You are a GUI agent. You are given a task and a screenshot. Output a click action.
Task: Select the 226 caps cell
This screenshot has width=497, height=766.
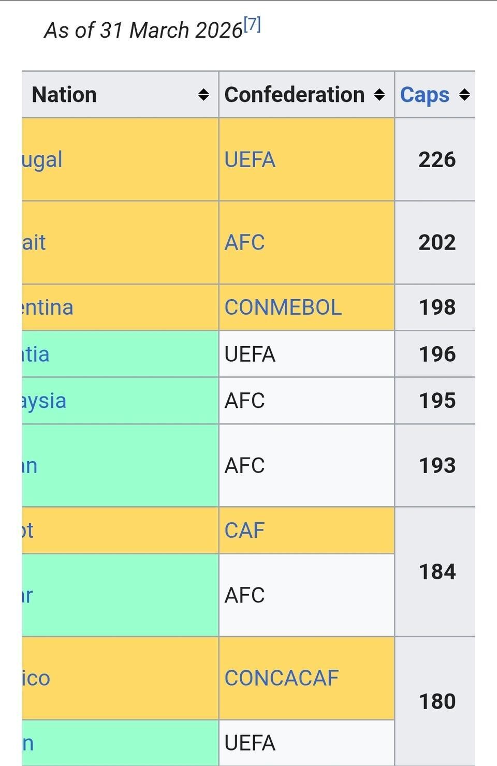pyautogui.click(x=436, y=159)
